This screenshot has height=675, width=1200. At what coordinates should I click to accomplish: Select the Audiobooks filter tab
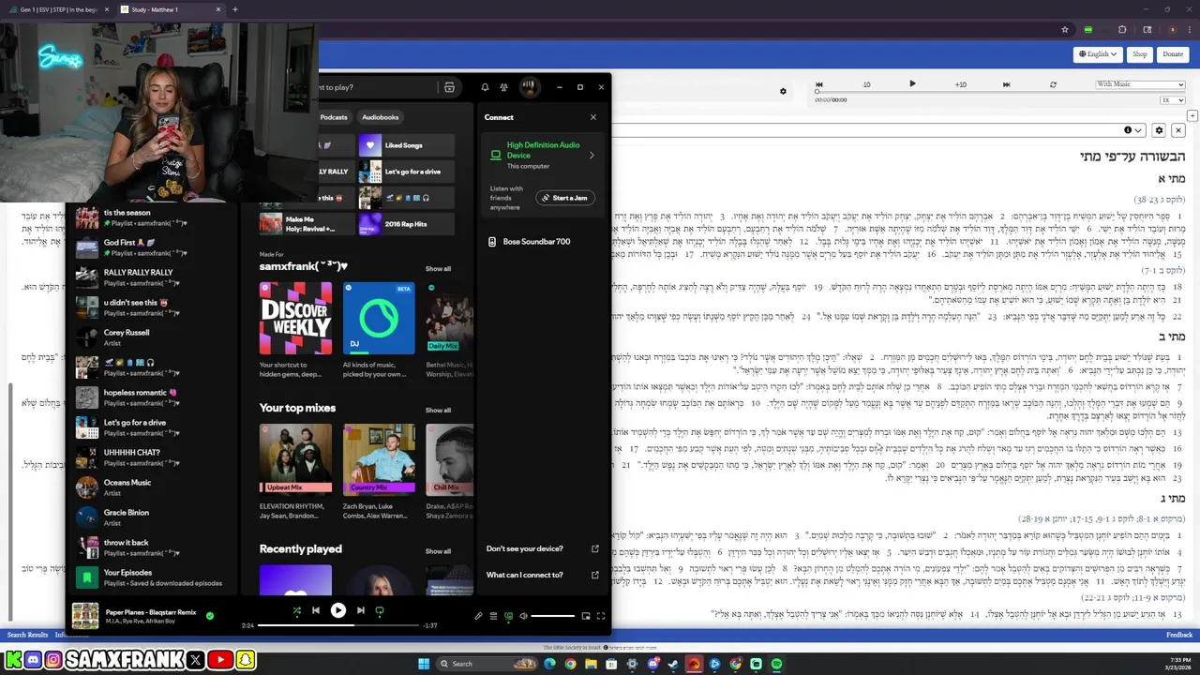click(x=381, y=117)
